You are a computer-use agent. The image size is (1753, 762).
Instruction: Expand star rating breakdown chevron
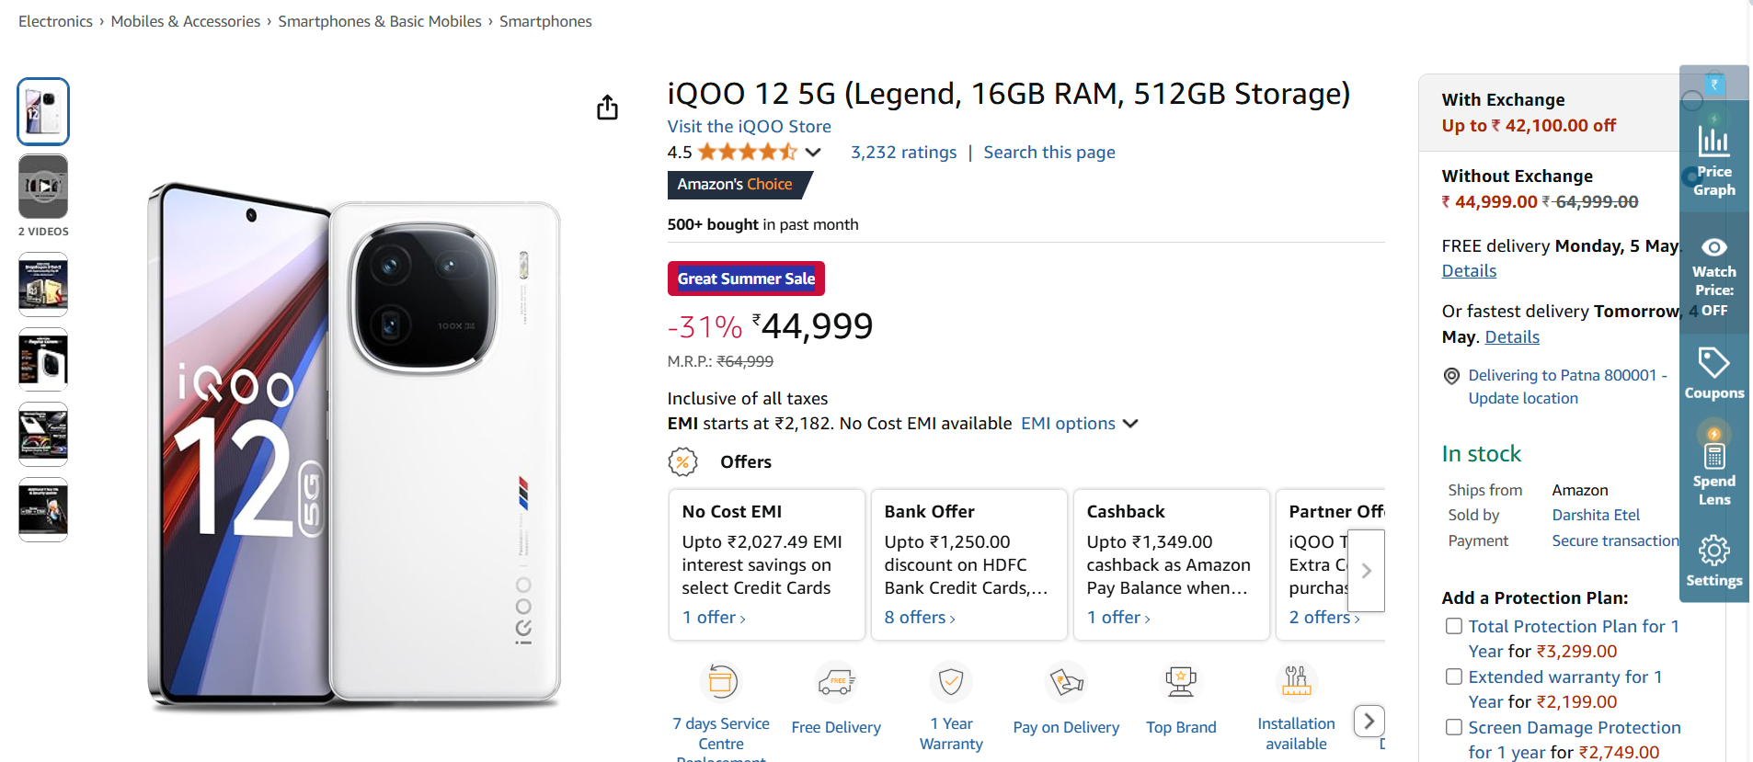(813, 153)
